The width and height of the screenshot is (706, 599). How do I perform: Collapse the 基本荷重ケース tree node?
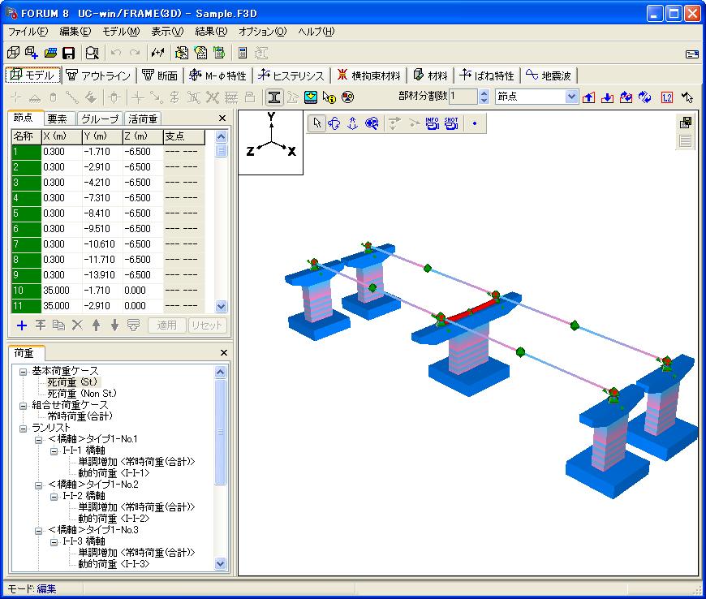tap(24, 371)
